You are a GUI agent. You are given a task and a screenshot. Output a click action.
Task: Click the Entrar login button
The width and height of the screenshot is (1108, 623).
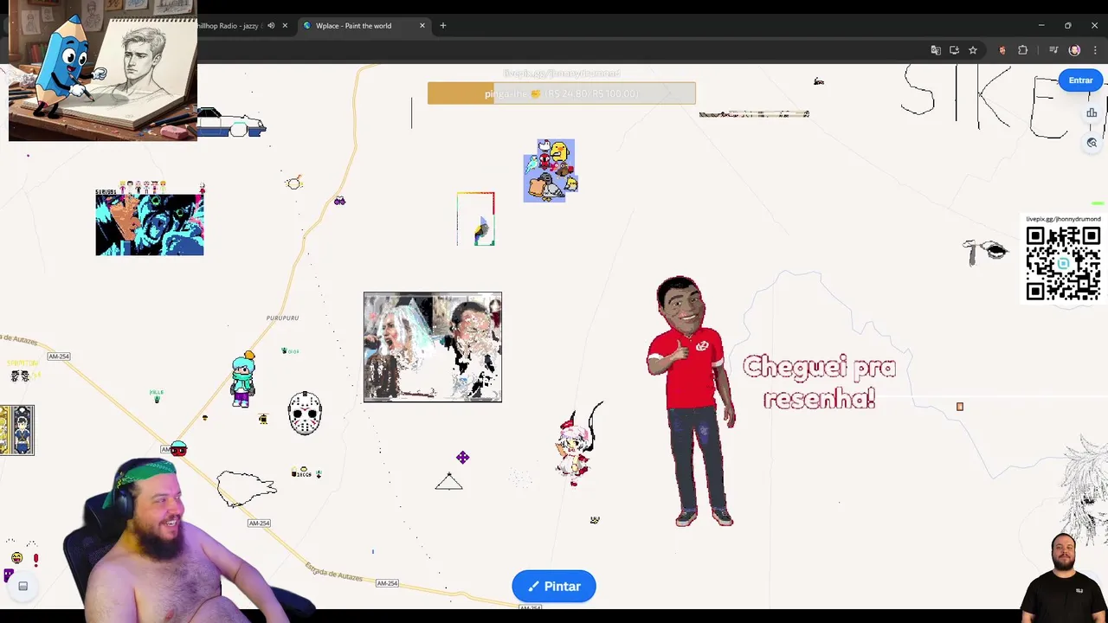point(1080,80)
